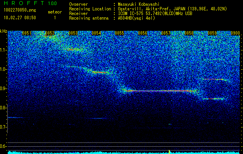The image size is (243, 154).
Task: Click the 0858 time marker
Action: tap(189, 33)
